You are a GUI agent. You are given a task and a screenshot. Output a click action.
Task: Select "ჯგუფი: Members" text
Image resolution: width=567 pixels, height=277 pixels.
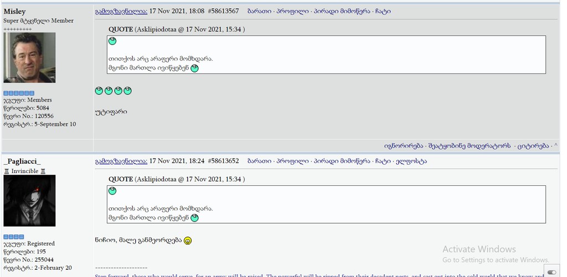(28, 100)
